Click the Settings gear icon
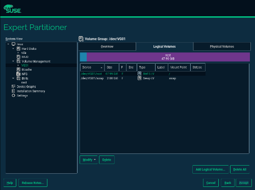This screenshot has width=255, height=190. click(13, 96)
